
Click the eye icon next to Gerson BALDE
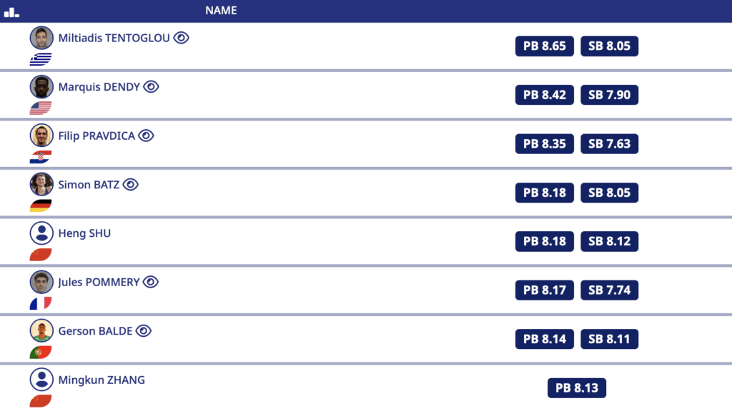pyautogui.click(x=144, y=330)
